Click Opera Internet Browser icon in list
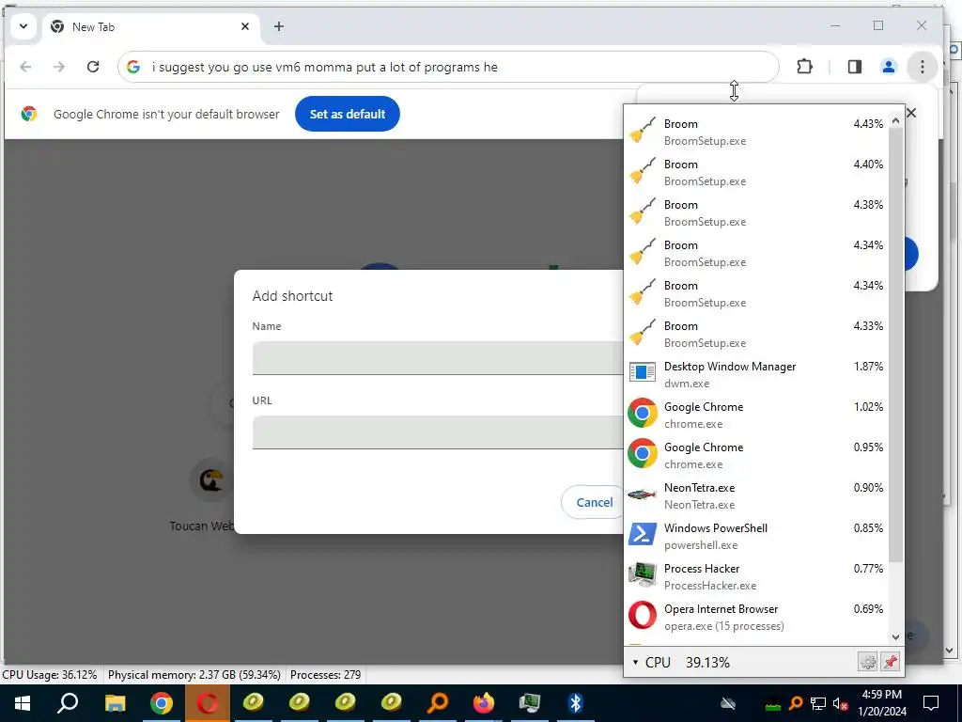Viewport: 962px width, 722px height. pos(643,616)
